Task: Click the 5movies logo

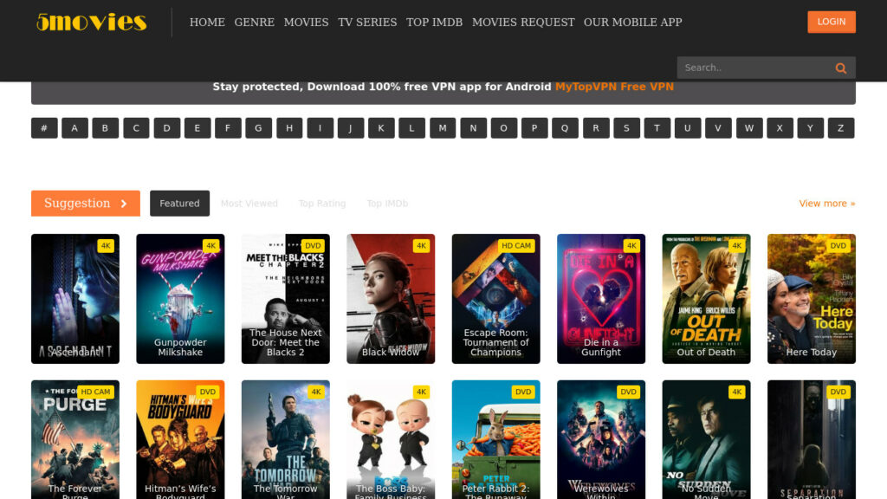Action: pos(92,22)
